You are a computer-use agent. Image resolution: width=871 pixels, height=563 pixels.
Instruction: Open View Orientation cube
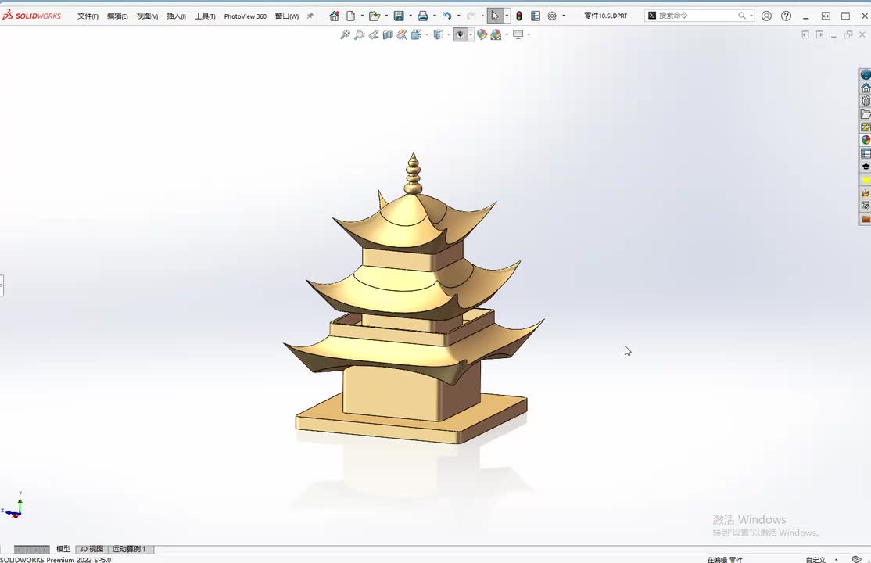coord(417,34)
